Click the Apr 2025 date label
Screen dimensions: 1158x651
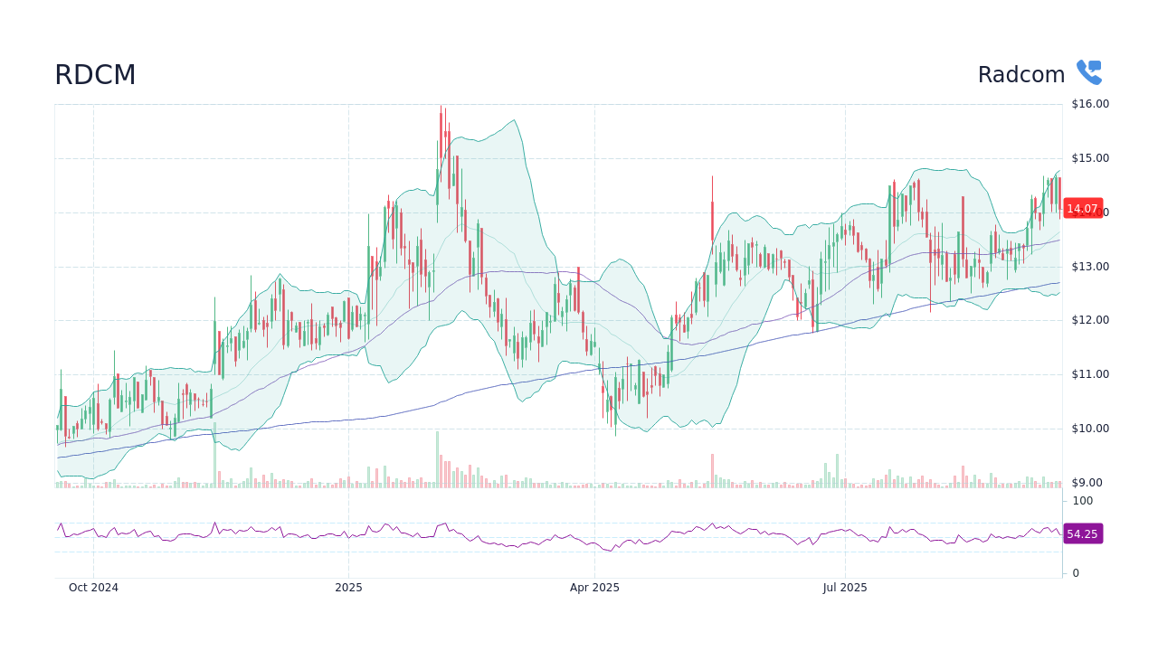click(594, 587)
